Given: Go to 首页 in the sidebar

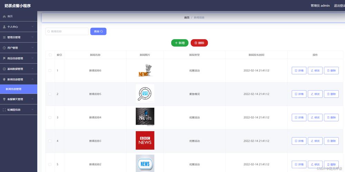Looking at the screenshot, I should pyautogui.click(x=19, y=17).
